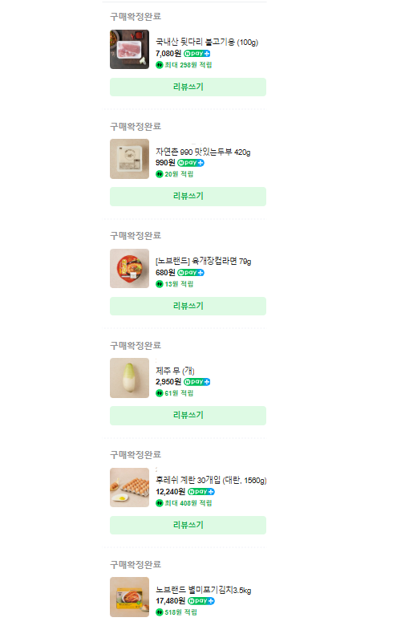Open the 후레쉬 계란 30개입 product title
Viewport: 397px width, 642px height.
[x=211, y=480]
